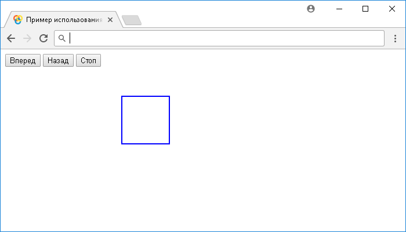
Task: Click the grayed forward arrow icon
Action: tap(27, 39)
